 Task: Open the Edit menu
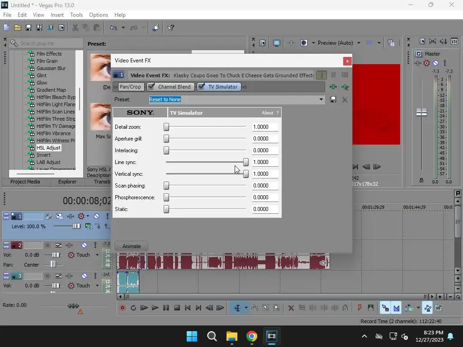[x=22, y=15]
